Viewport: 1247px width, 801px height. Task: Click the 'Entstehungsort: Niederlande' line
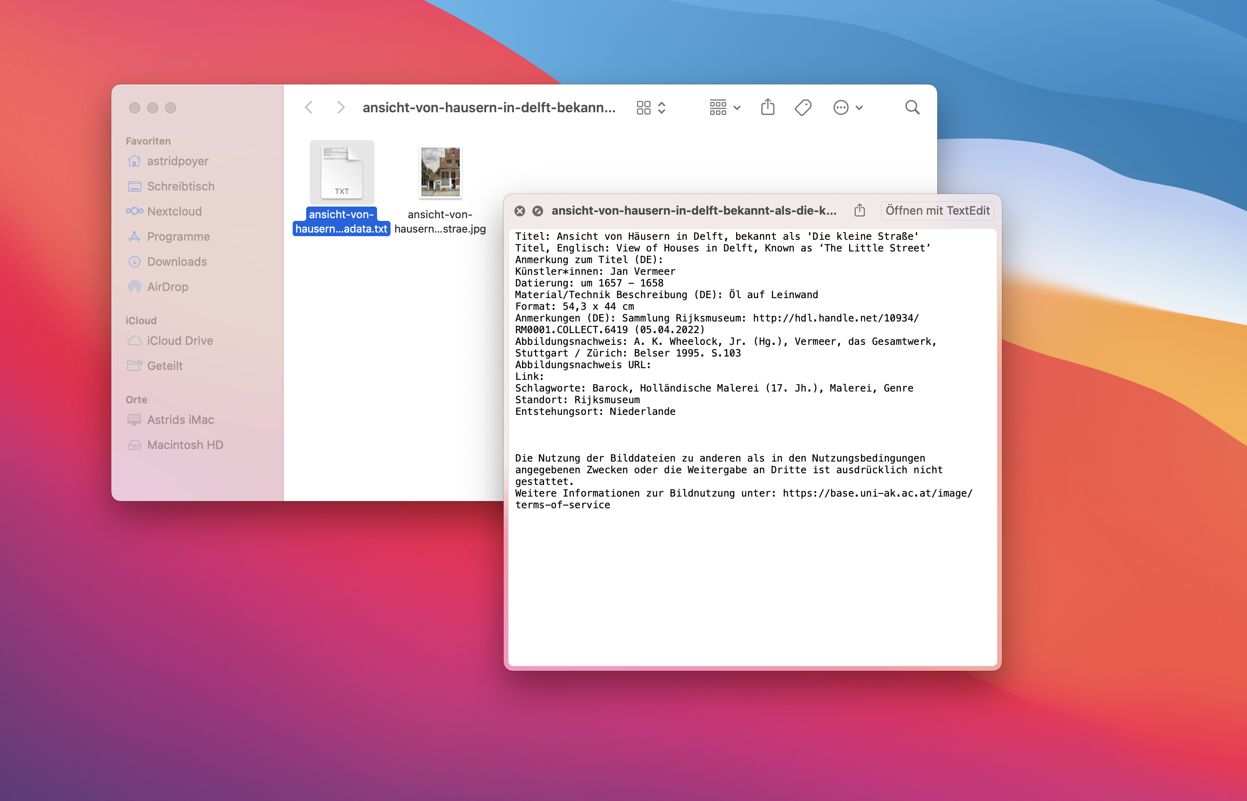[x=595, y=412]
